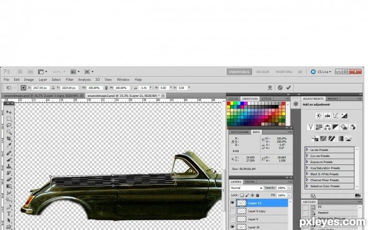Select the Eyedropper tool
Image resolution: width=368 pixels, height=230 pixels.
click(9, 145)
